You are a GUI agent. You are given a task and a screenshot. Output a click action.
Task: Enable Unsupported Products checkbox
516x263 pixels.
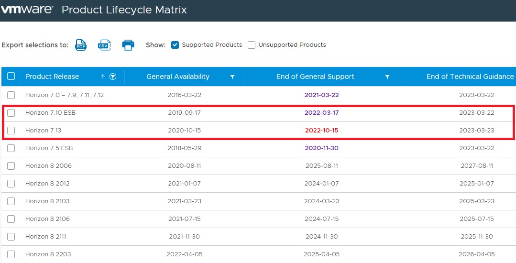coord(252,45)
